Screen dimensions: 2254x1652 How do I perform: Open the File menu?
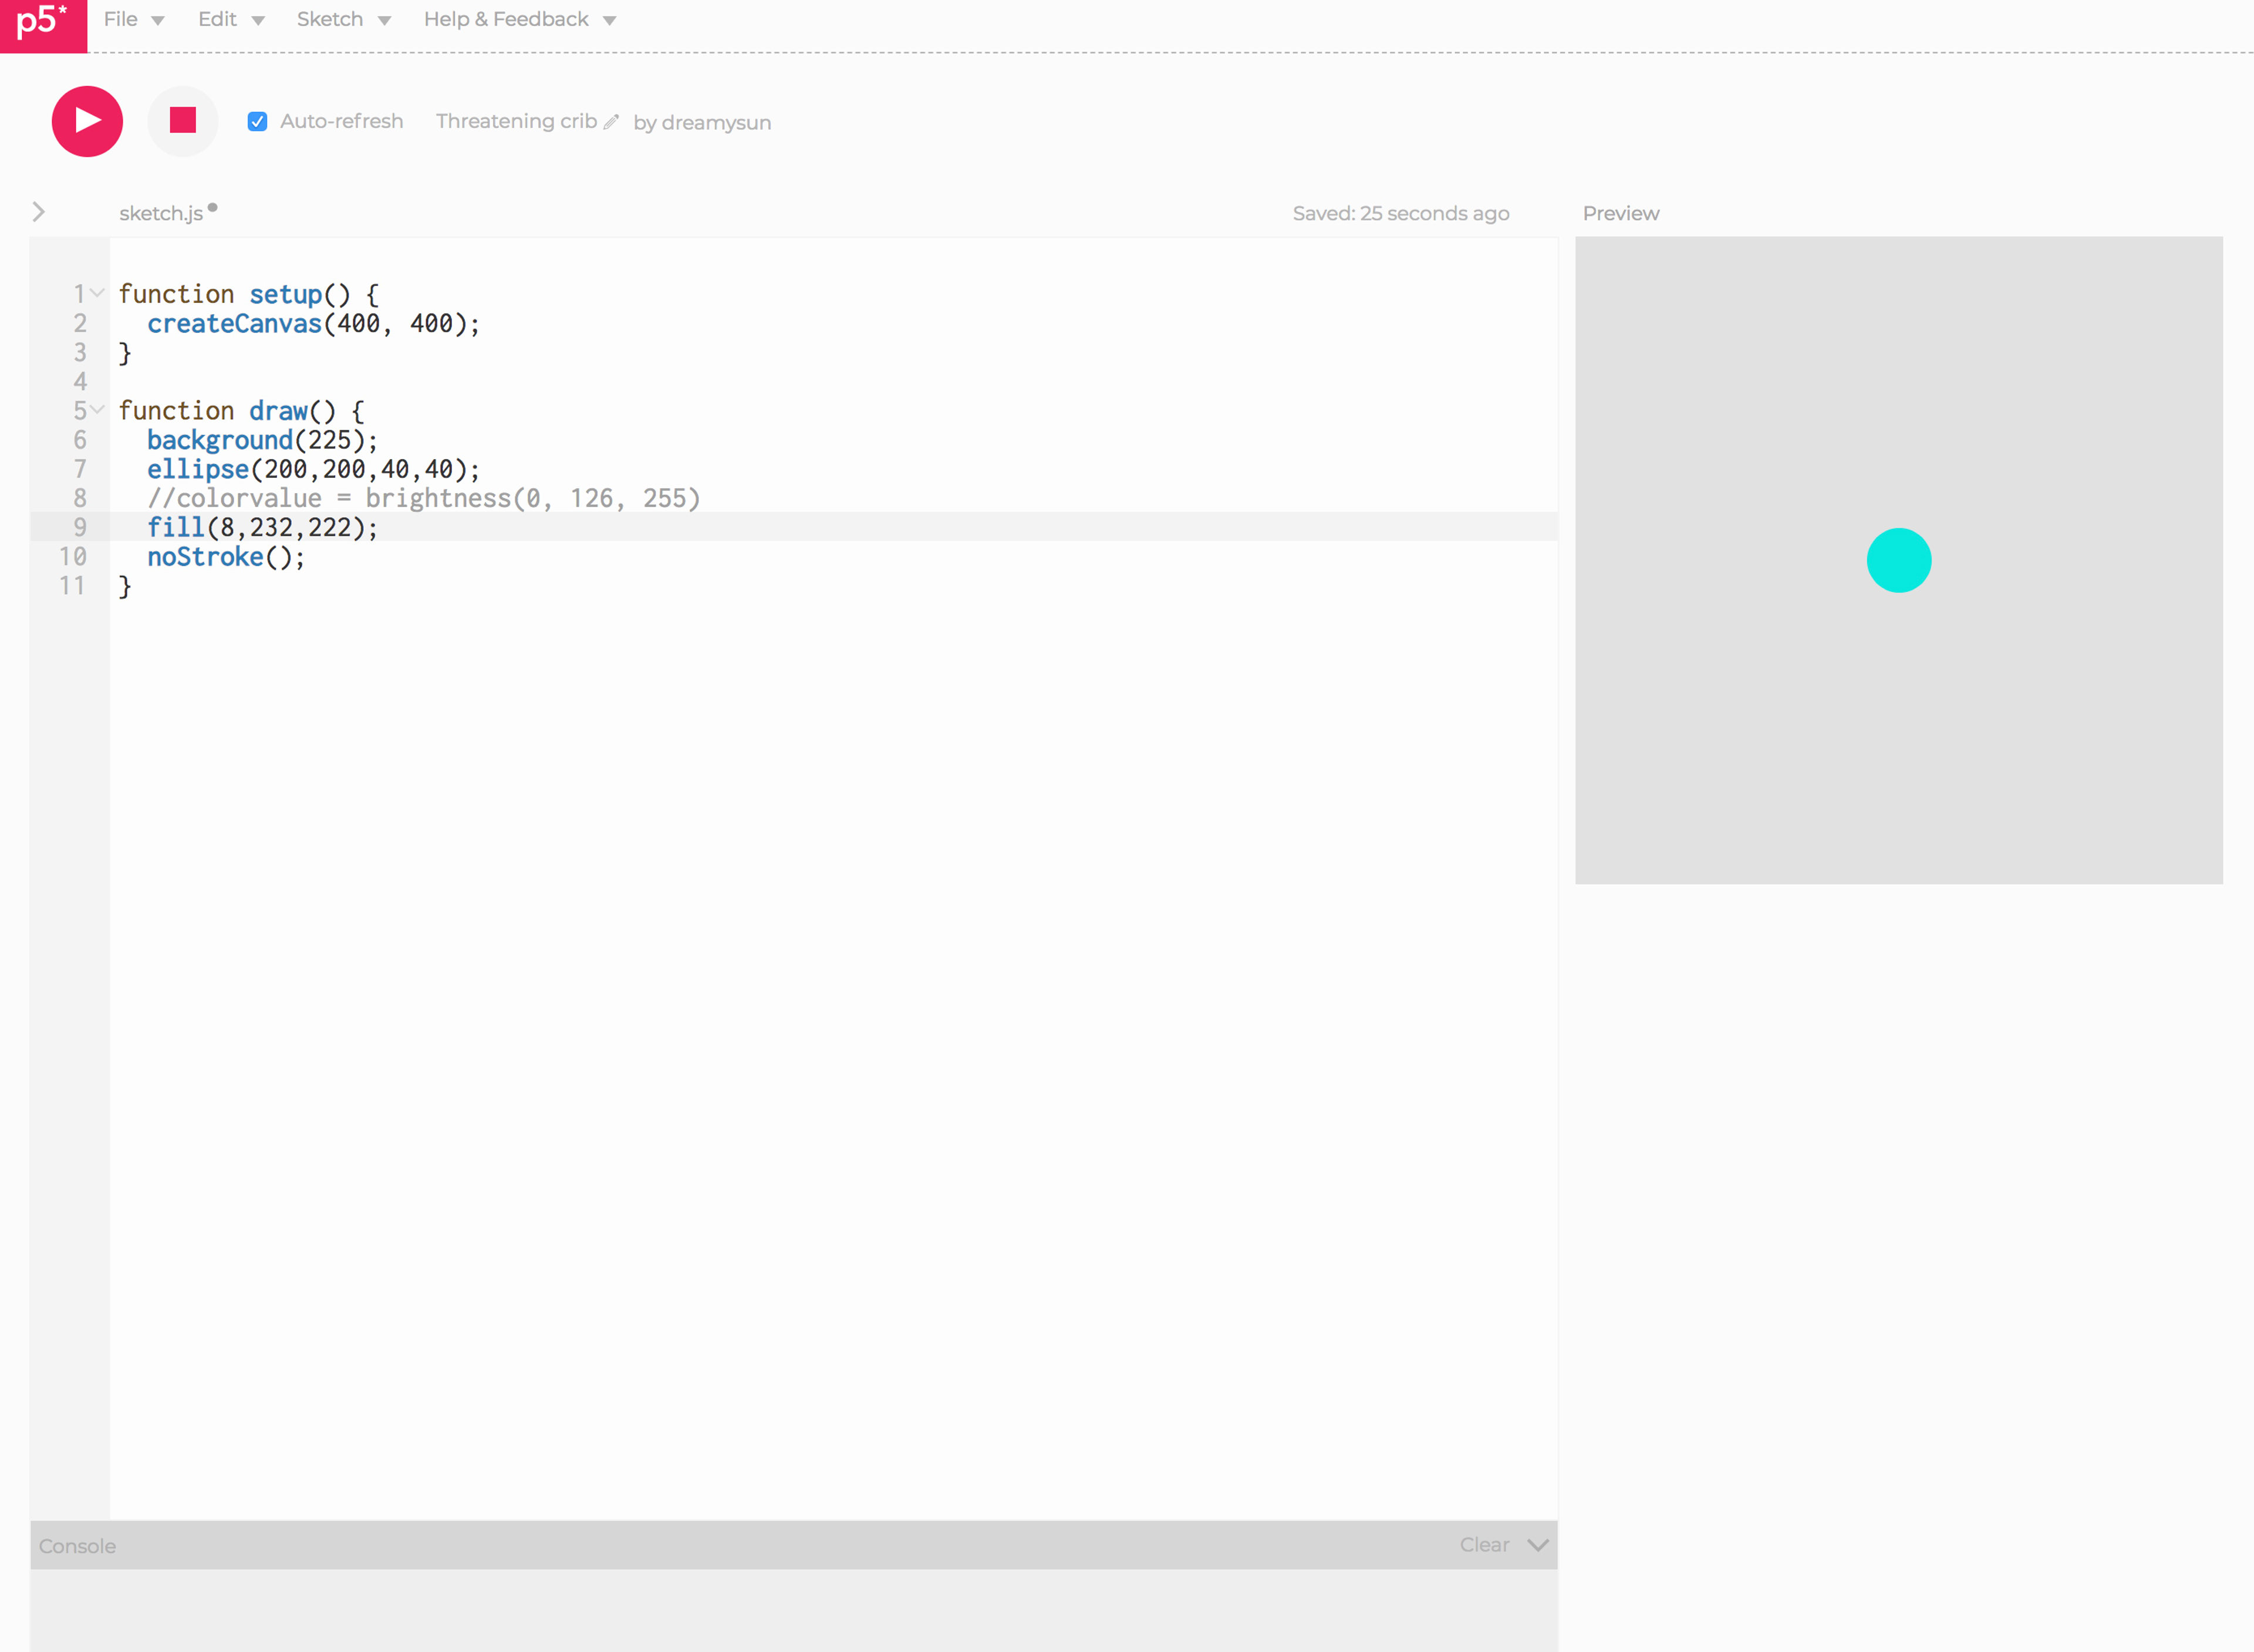pyautogui.click(x=134, y=20)
